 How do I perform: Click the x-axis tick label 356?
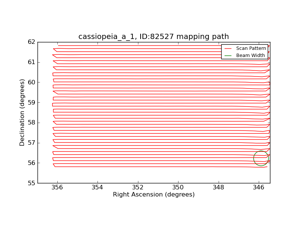coord(57,187)
